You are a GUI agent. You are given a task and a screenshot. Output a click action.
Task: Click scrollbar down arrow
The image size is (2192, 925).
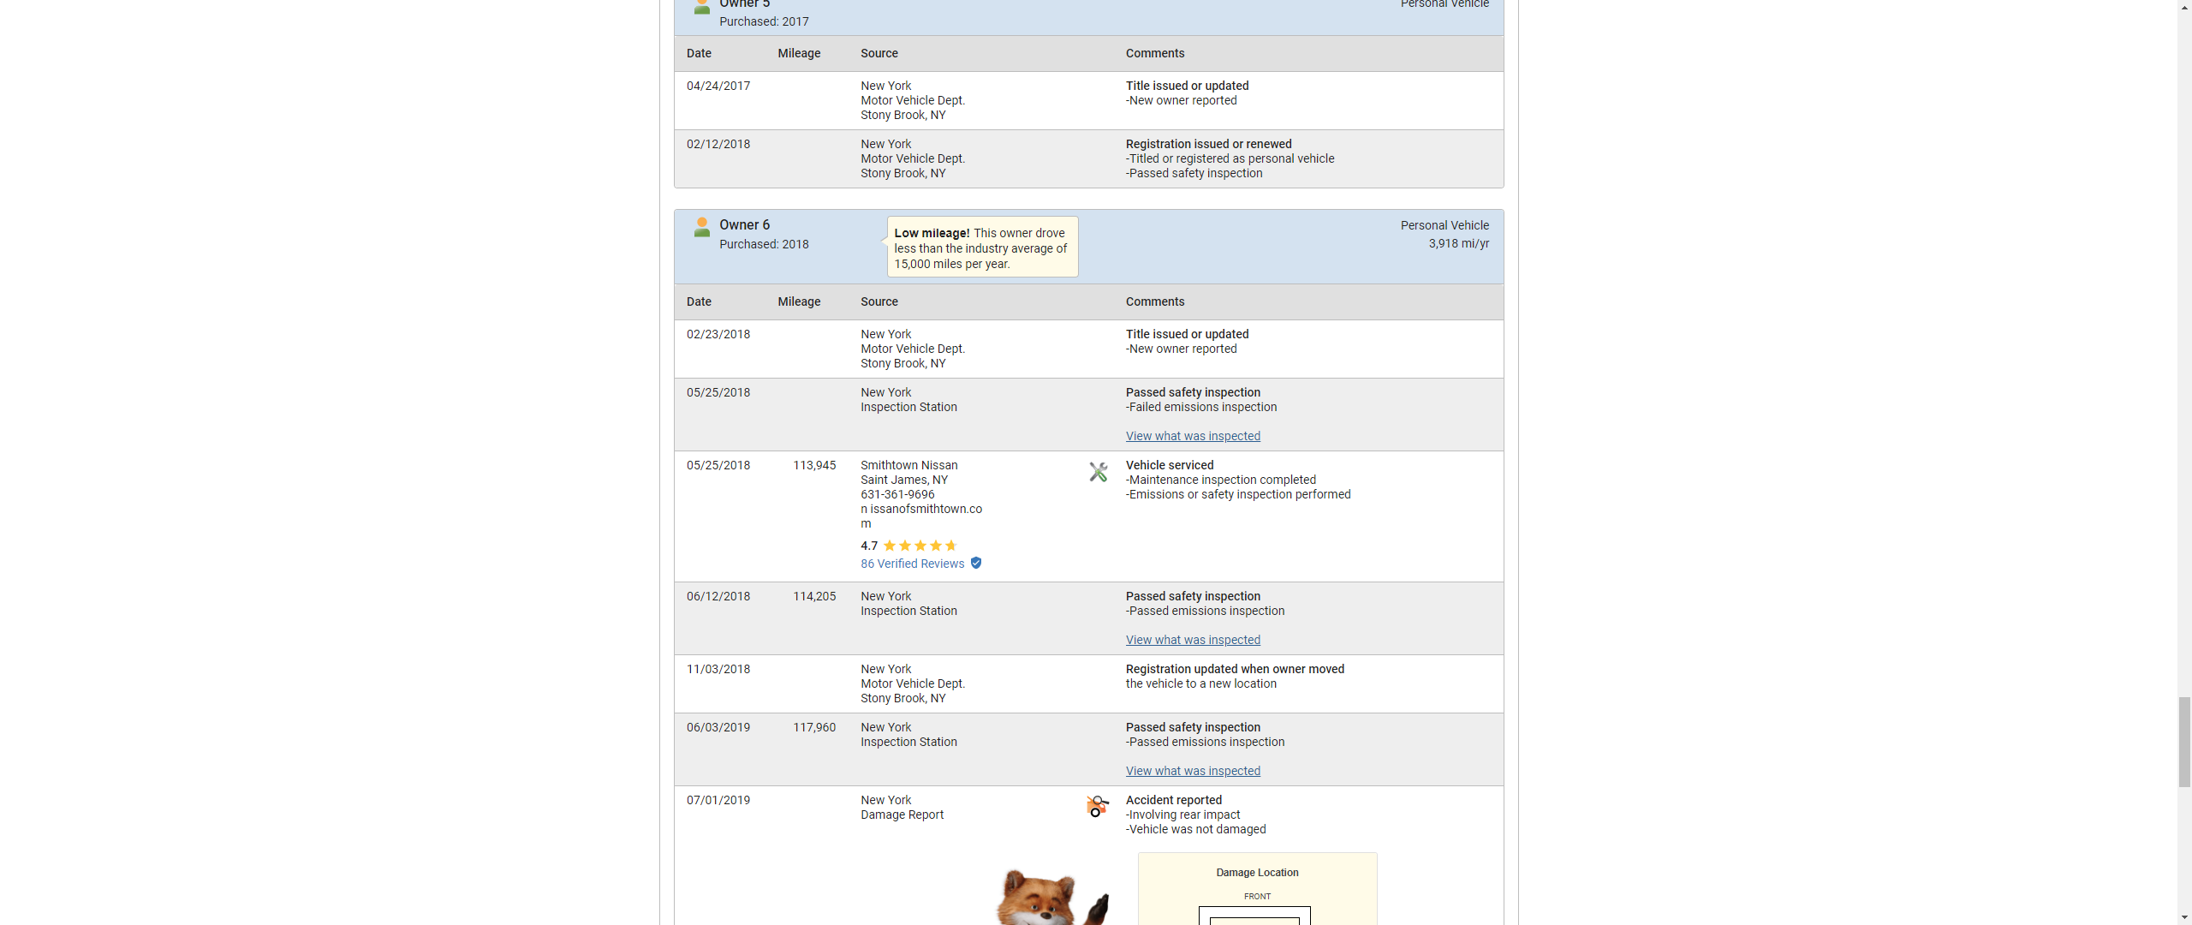2183,918
